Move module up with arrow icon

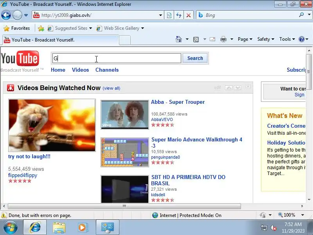[228, 87]
